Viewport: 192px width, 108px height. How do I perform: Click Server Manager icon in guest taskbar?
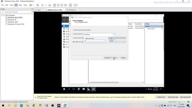click(88, 89)
